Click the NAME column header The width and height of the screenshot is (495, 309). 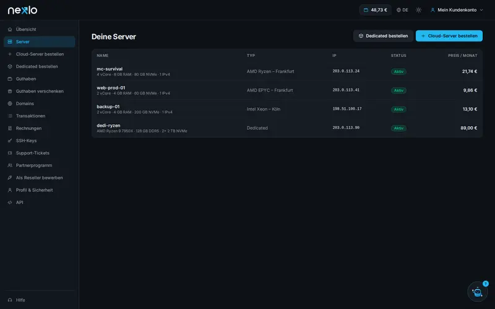point(103,56)
